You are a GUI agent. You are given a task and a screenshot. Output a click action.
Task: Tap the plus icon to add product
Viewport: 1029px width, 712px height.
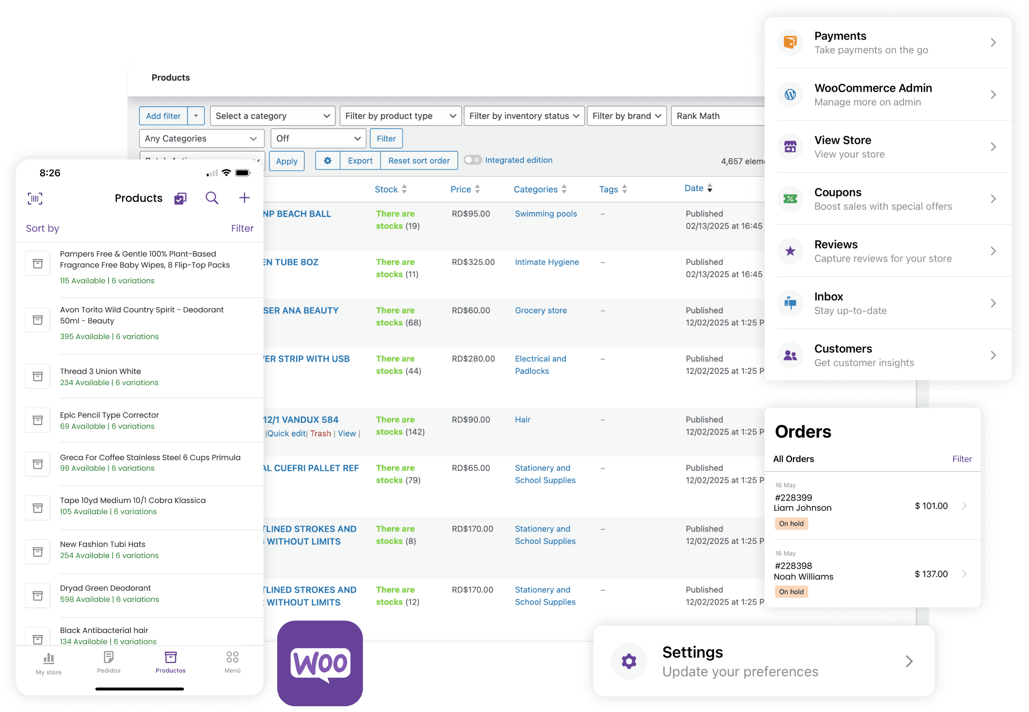pos(244,198)
